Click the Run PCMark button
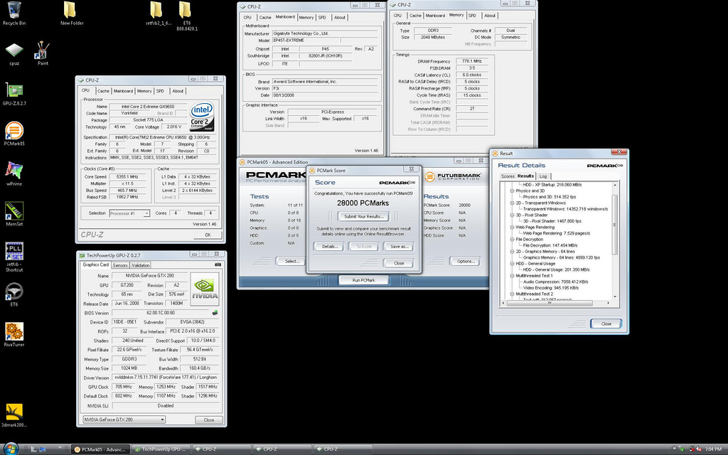The height and width of the screenshot is (455, 728). [363, 280]
